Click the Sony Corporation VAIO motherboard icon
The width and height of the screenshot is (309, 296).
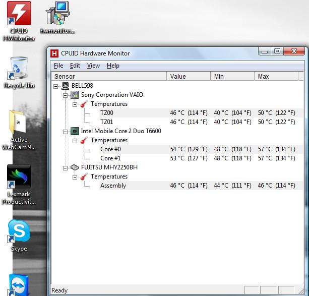pyautogui.click(x=75, y=95)
